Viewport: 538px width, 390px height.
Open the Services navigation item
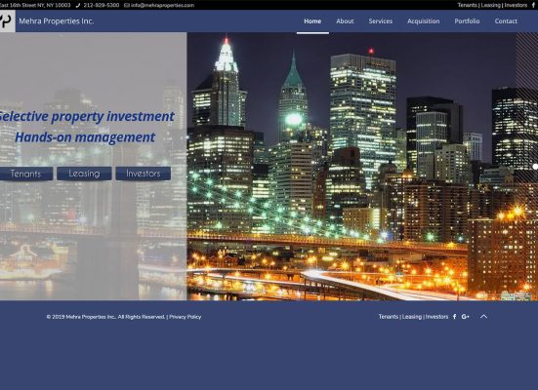tap(381, 21)
